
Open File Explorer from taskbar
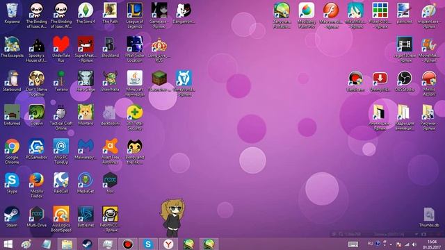click(67, 244)
